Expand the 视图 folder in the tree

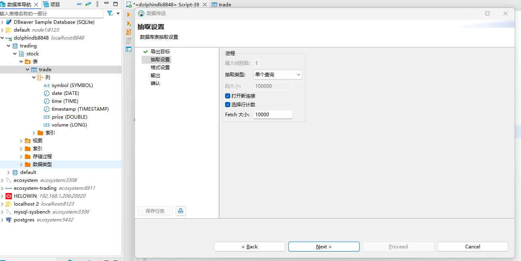click(x=21, y=141)
